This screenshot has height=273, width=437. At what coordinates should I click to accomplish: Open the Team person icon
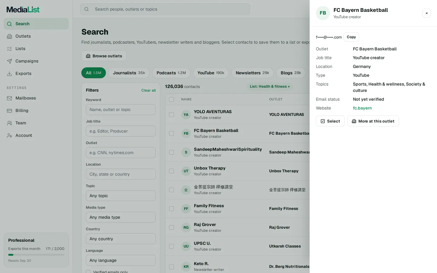click(9, 123)
